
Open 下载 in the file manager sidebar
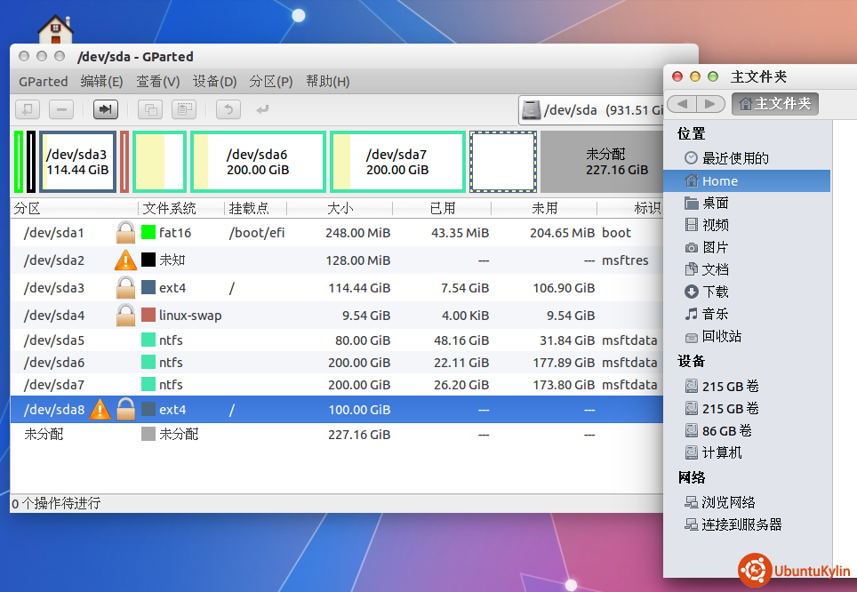tap(715, 292)
